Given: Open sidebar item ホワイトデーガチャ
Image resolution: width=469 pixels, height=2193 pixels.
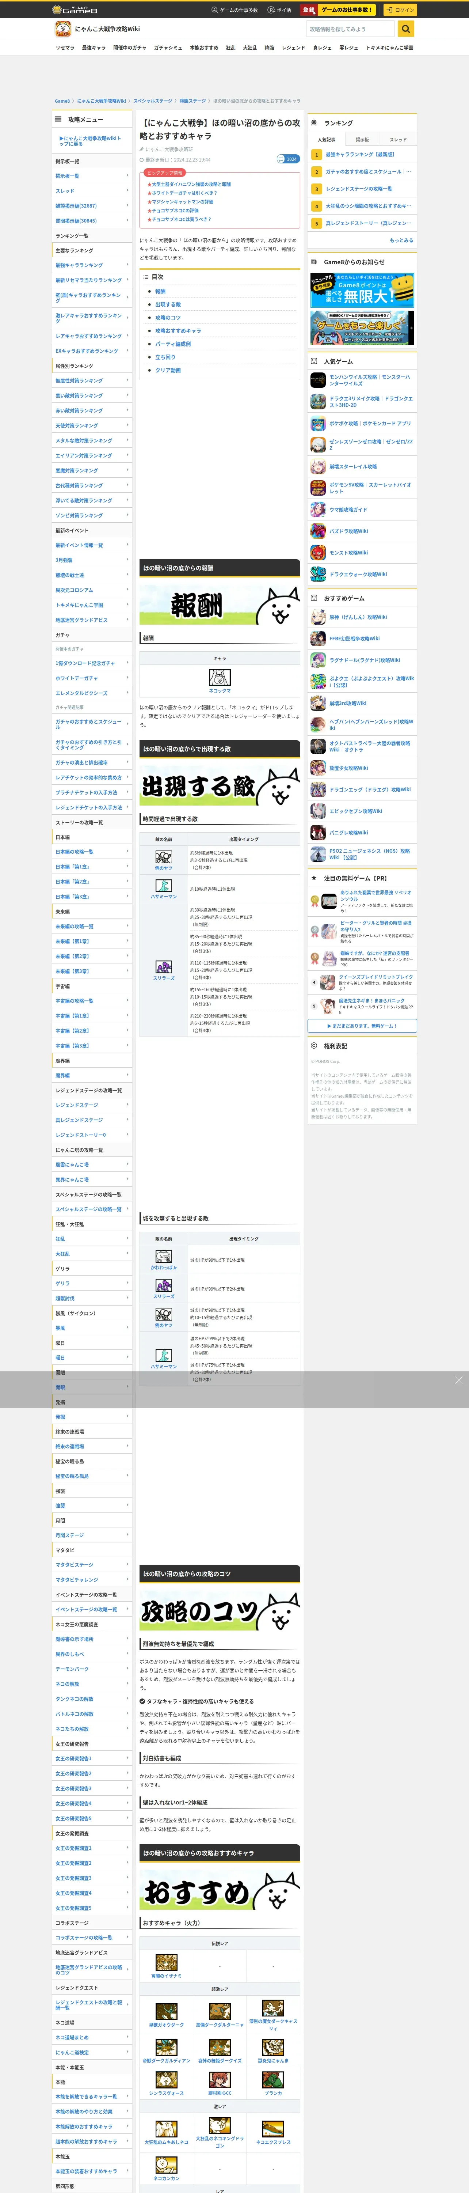Looking at the screenshot, I should click(92, 678).
